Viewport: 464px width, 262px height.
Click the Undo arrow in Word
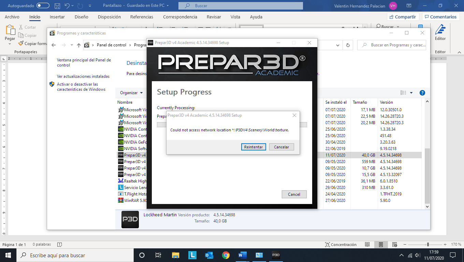(67, 6)
